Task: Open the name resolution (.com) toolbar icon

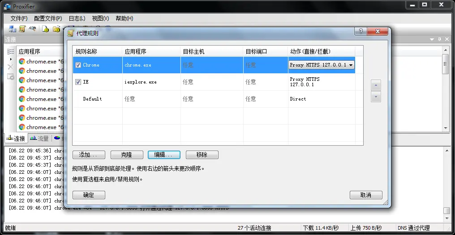Action: [x=32, y=29]
